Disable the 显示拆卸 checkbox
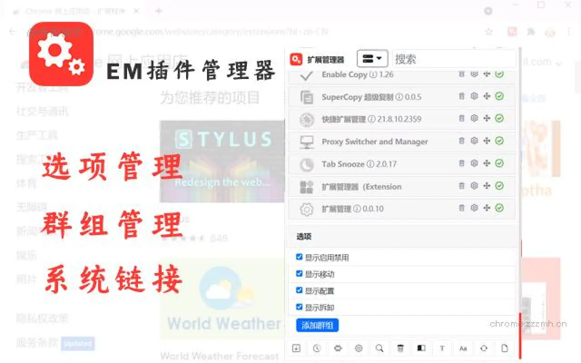 tap(299, 307)
